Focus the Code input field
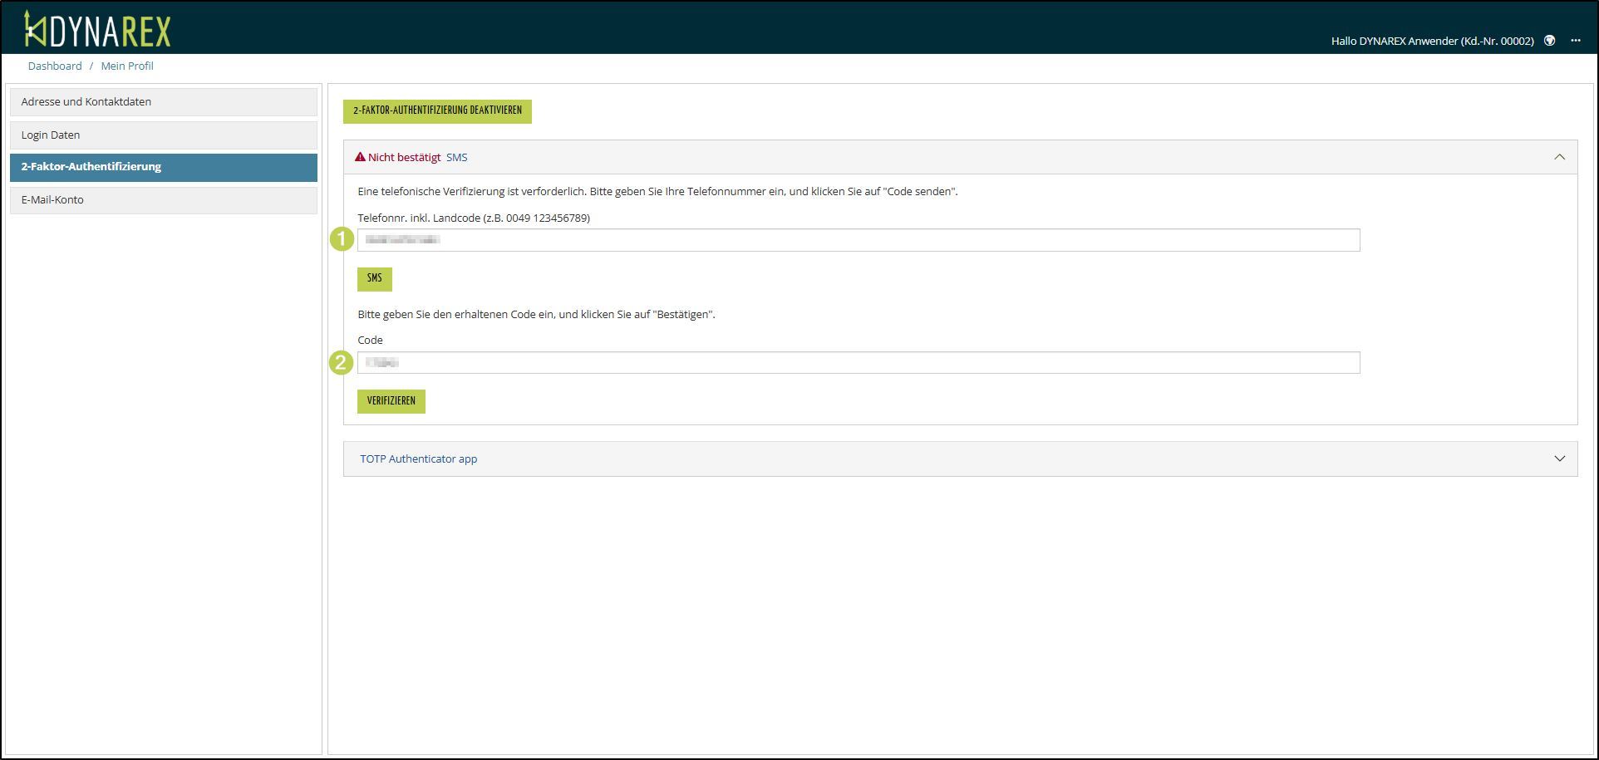1599x760 pixels. [x=858, y=362]
